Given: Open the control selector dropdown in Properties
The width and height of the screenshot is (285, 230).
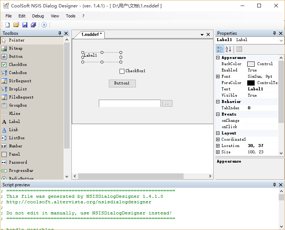Looking at the screenshot, I should (x=281, y=40).
